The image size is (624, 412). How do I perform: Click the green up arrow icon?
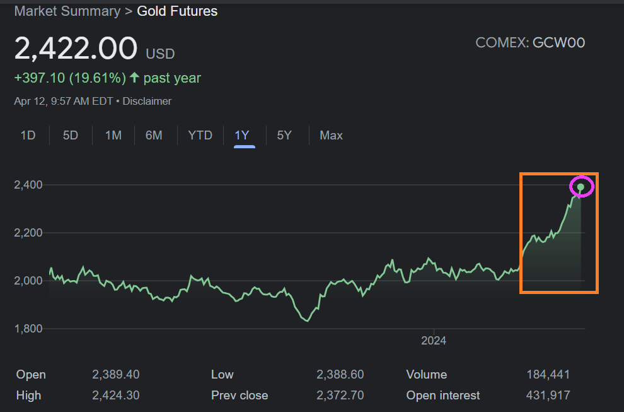(134, 78)
